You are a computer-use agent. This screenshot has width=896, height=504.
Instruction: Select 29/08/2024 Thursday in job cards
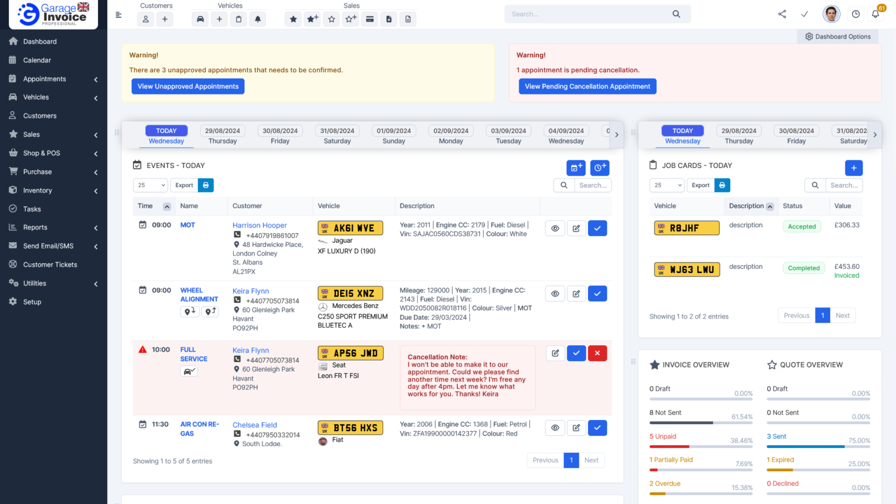point(738,135)
